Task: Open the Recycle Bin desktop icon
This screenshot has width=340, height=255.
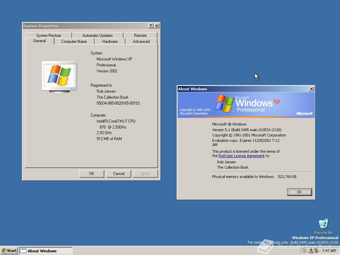Action: [x=323, y=223]
